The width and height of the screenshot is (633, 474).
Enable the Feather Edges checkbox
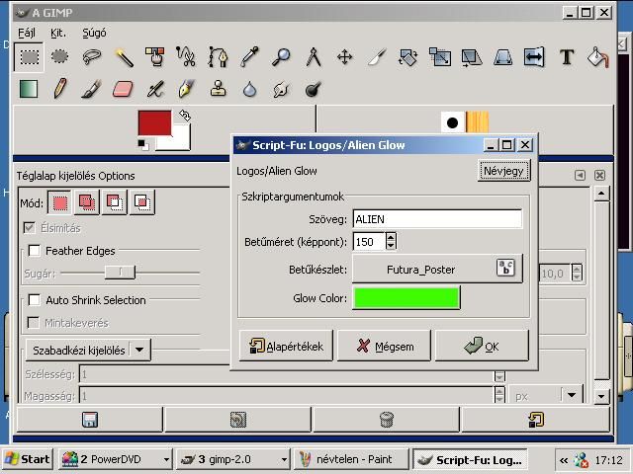click(x=35, y=251)
